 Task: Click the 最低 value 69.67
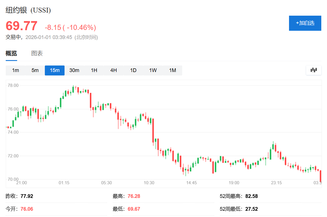134,209
